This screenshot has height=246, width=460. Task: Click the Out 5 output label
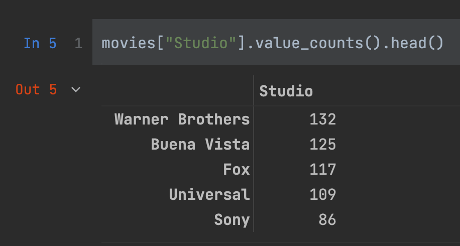36,89
